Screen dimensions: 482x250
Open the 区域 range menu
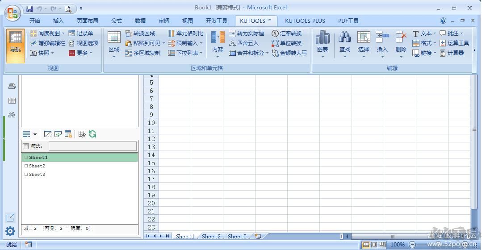pos(114,45)
